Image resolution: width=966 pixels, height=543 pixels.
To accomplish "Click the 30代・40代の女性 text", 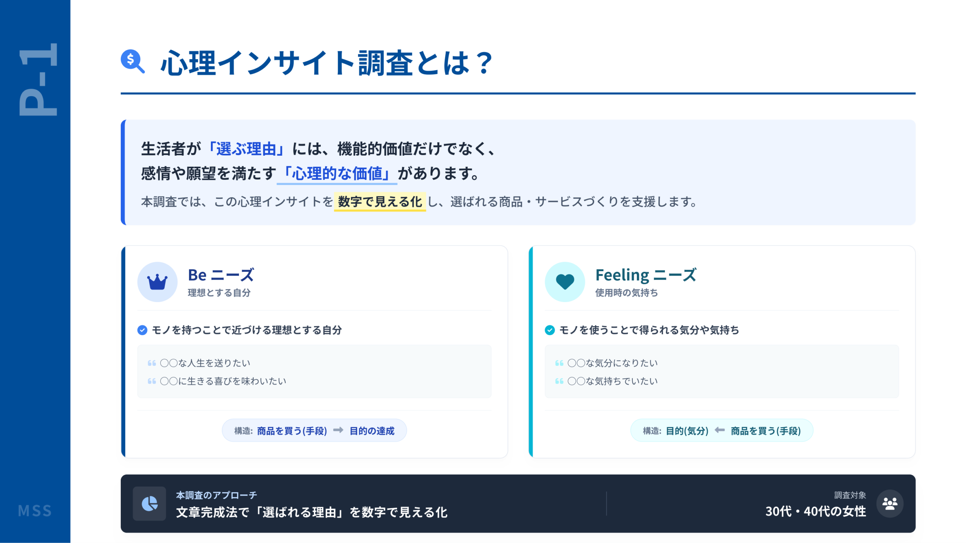I will coord(815,512).
